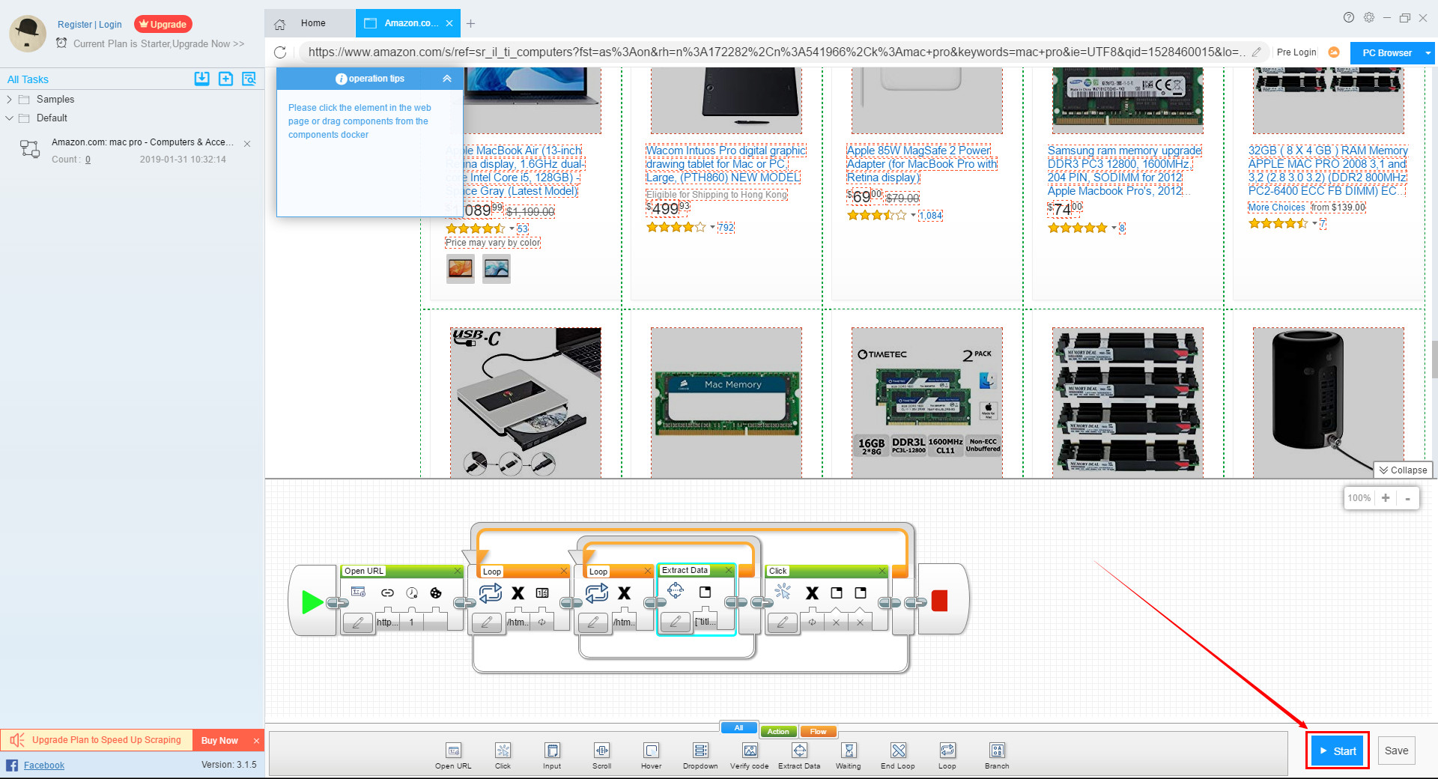The height and width of the screenshot is (779, 1438).
Task: Toggle the Pre Login browser mode
Action: coord(1296,52)
